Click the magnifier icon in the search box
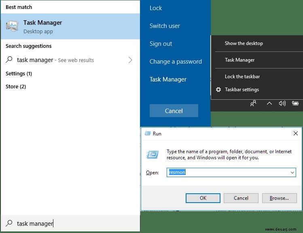 click(9, 223)
